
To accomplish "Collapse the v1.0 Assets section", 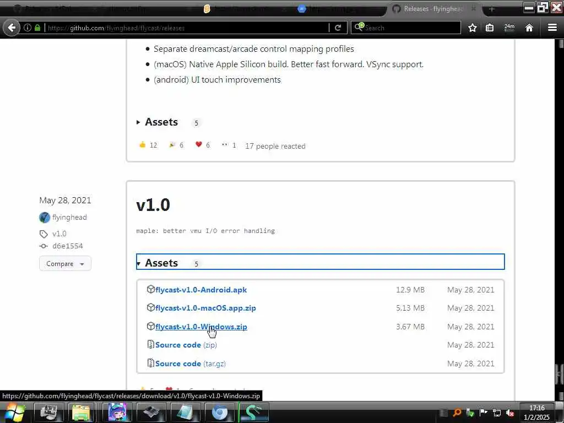I will pos(320,262).
